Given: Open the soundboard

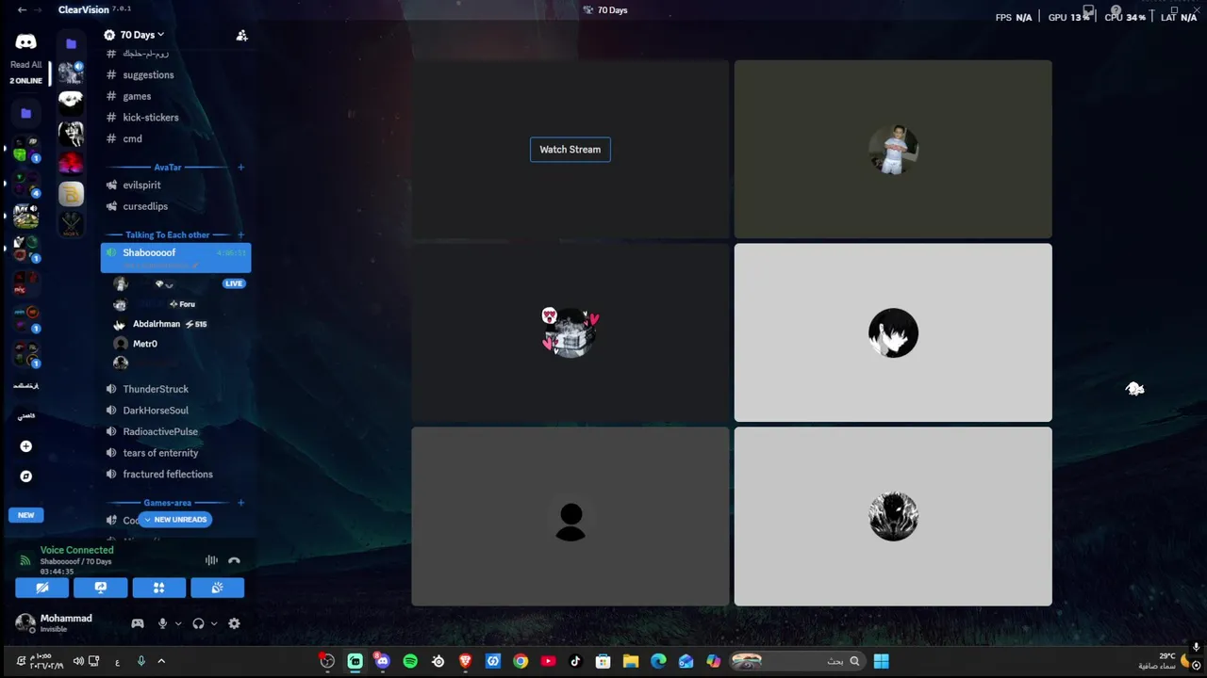Looking at the screenshot, I should 217,588.
